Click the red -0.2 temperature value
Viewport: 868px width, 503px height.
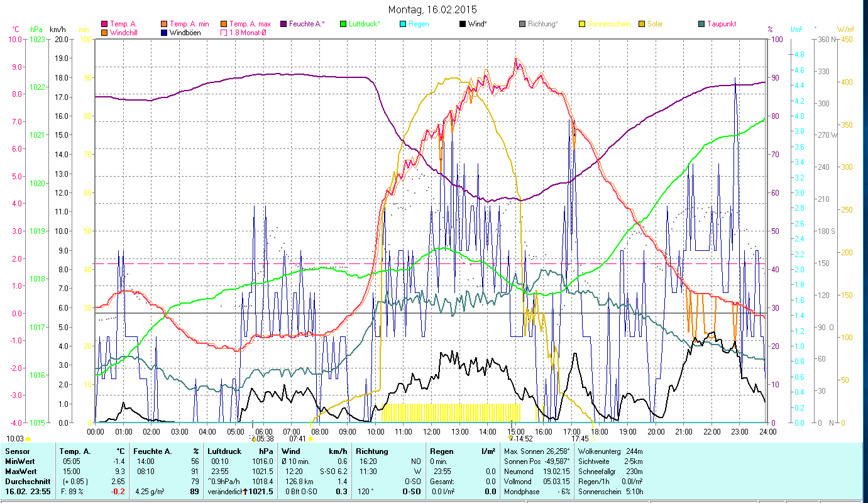click(118, 491)
